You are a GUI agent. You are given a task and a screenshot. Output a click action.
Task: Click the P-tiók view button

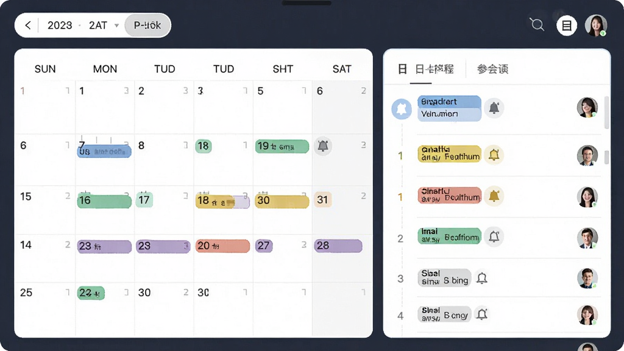(x=147, y=26)
